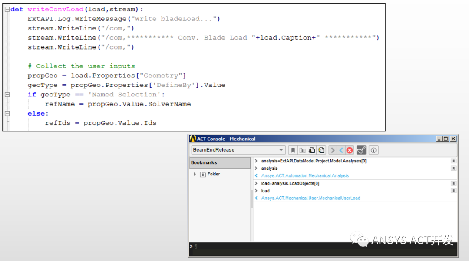Image resolution: width=469 pixels, height=261 pixels.
Task: Click 'refIds = propGeo.Value.Ids' code line
Action: pos(100,123)
